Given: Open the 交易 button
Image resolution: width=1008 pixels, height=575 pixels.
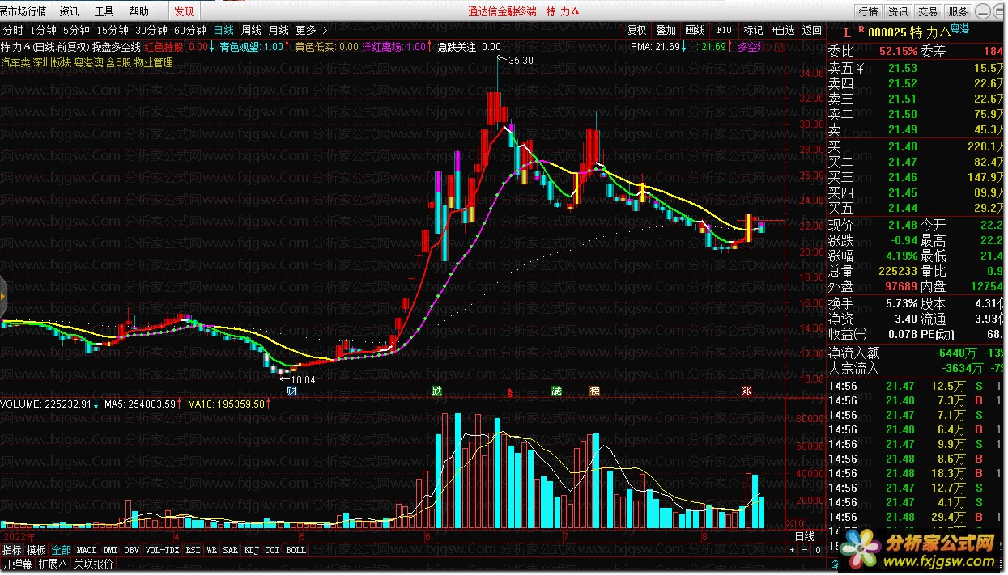Looking at the screenshot, I should tap(928, 11).
